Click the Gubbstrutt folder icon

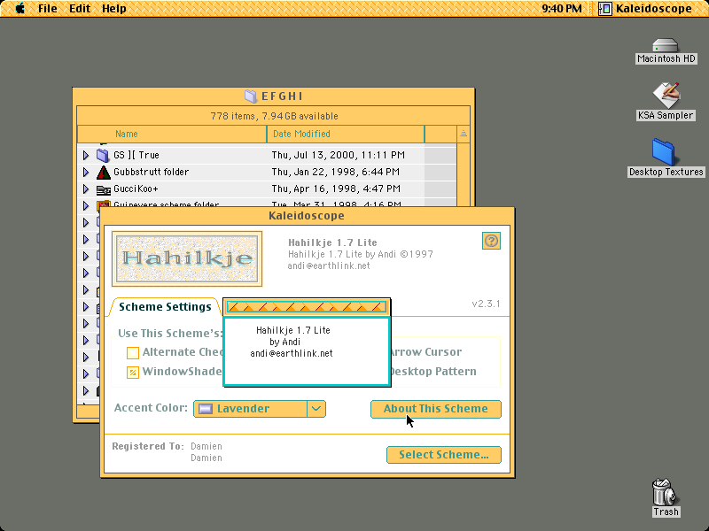pos(103,172)
